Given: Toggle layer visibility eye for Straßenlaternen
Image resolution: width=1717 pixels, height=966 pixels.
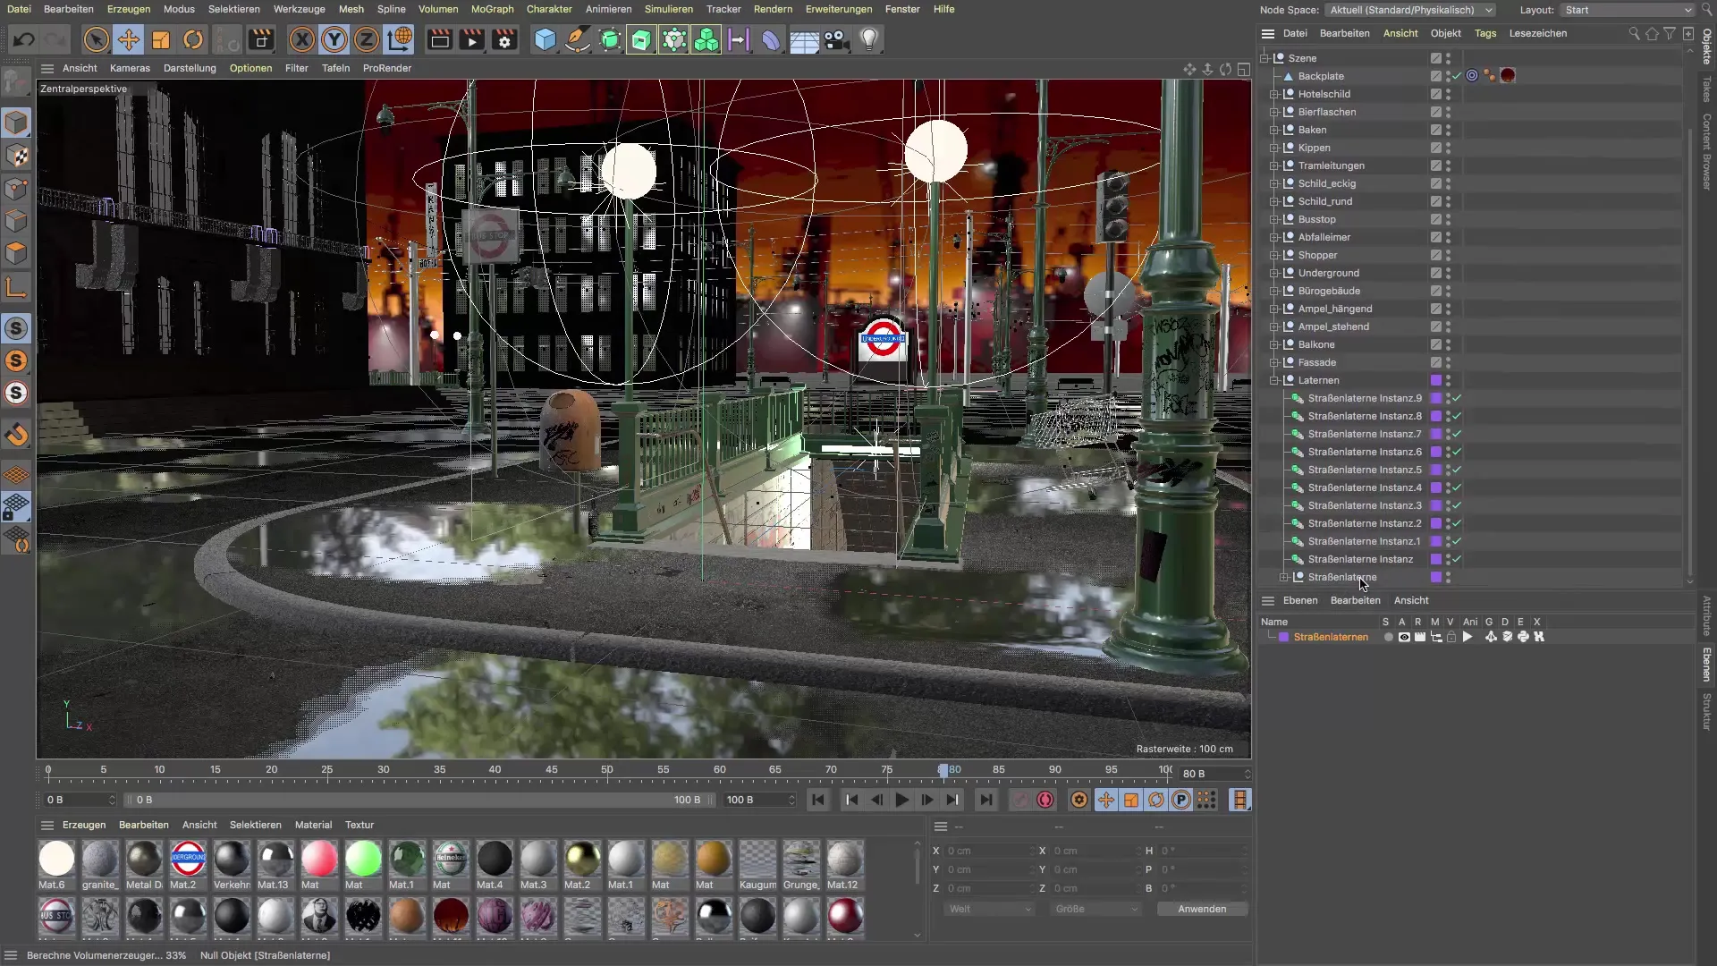Looking at the screenshot, I should 1404,637.
